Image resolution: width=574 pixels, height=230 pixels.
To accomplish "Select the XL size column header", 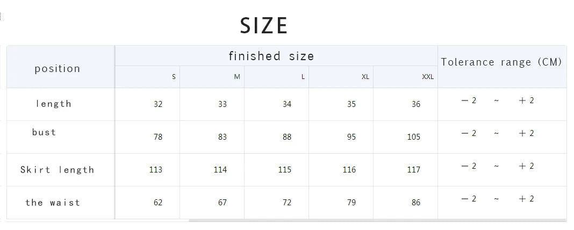I will (365, 77).
